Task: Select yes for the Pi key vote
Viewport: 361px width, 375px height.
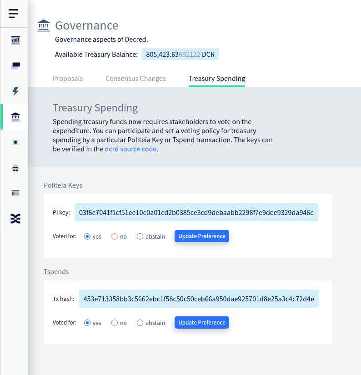Action: pyautogui.click(x=87, y=236)
